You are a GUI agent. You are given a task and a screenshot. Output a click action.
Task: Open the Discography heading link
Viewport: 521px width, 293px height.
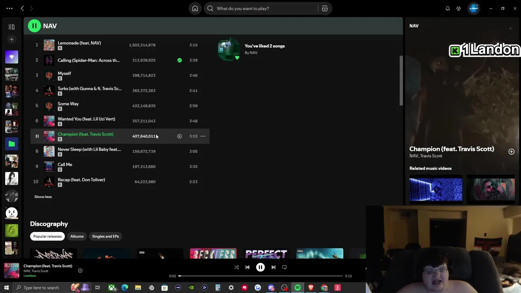click(49, 224)
